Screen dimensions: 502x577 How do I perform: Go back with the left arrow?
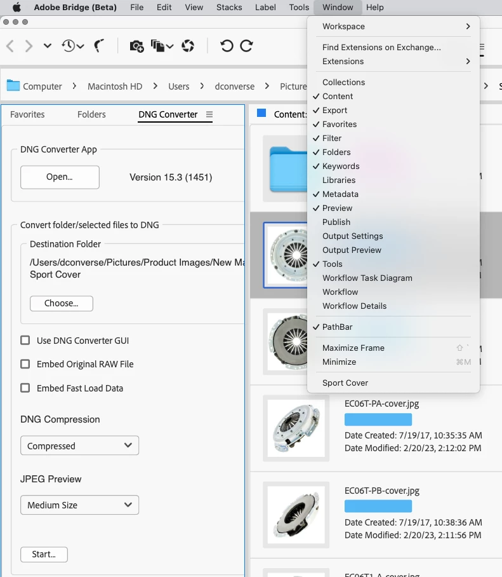(x=10, y=46)
